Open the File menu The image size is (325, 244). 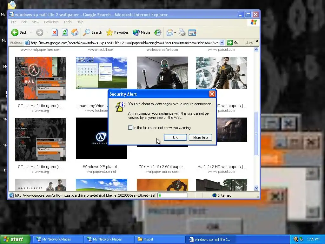14,22
